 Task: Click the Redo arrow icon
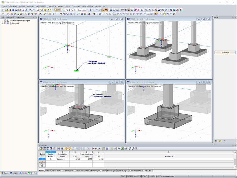tap(33, 10)
